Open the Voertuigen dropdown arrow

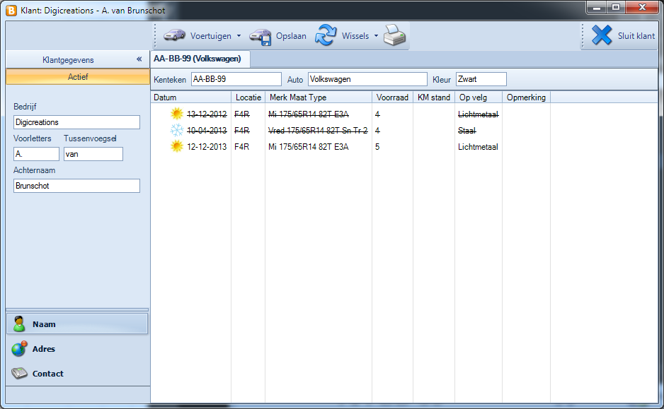coord(239,36)
